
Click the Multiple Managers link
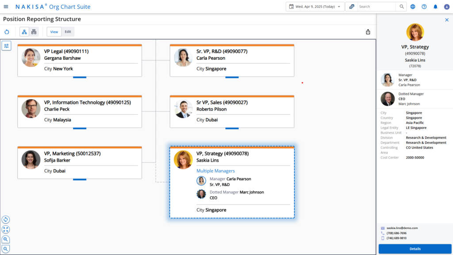coord(215,170)
